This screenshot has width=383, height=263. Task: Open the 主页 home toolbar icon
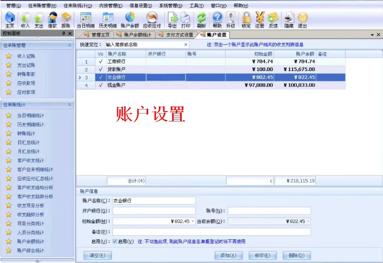click(x=10, y=20)
